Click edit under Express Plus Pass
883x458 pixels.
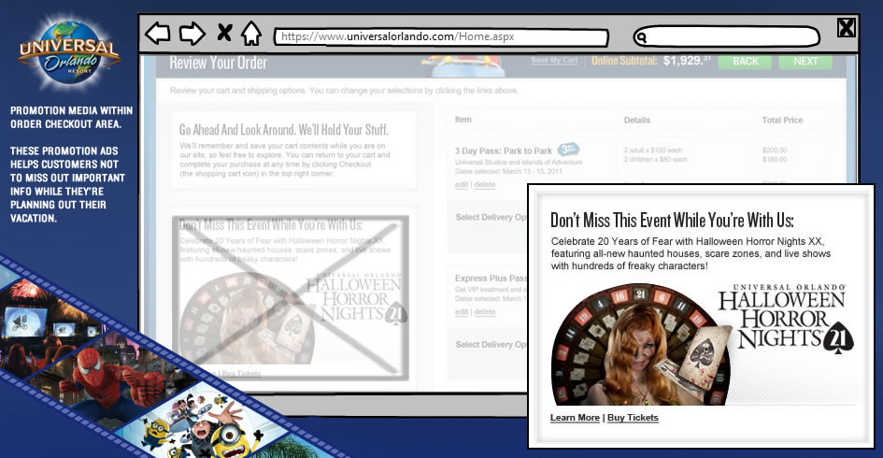(x=462, y=311)
